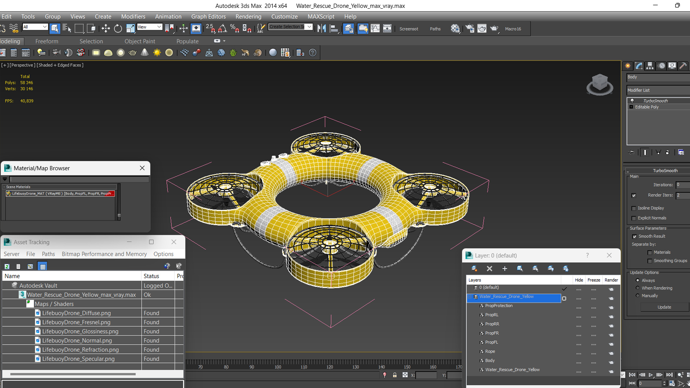Click the help question mark ribbon icon
Viewport: 690px width, 388px height.
click(313, 53)
